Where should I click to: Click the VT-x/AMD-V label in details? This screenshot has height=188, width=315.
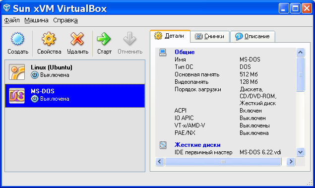coord(189,125)
